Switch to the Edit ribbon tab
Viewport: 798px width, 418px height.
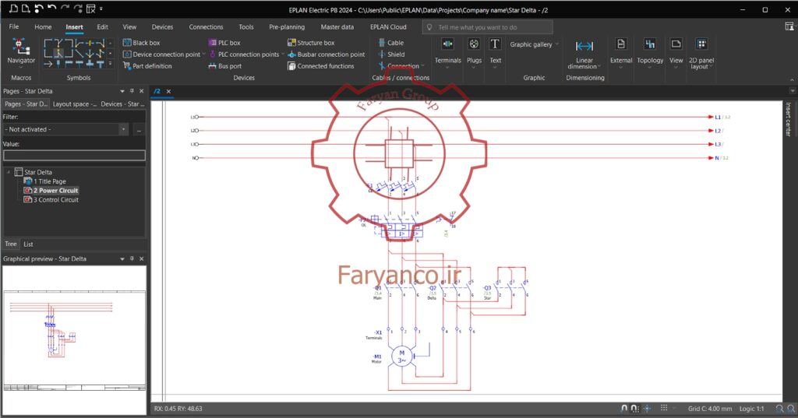[x=102, y=27]
